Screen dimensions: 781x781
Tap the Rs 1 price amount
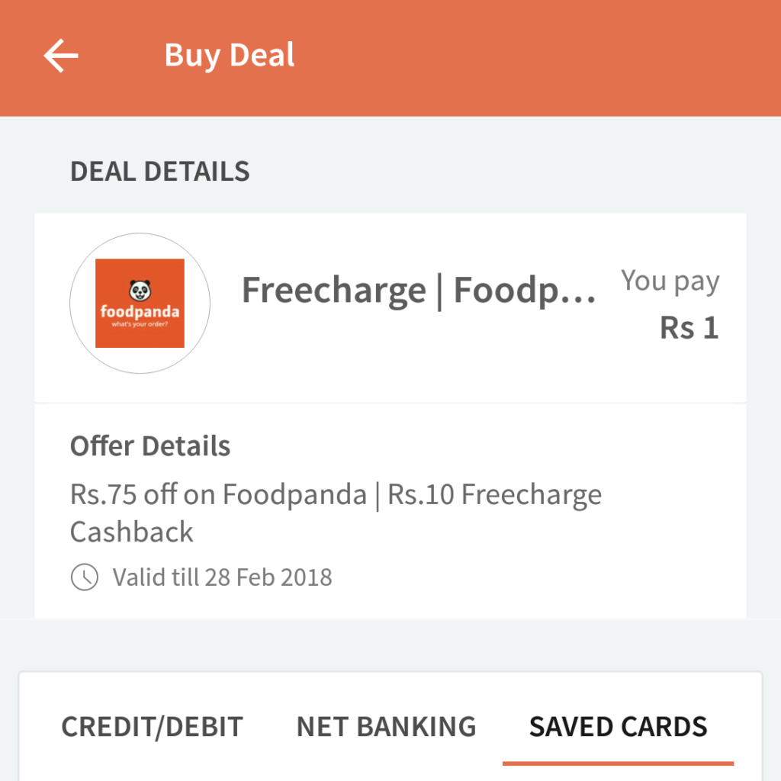(x=689, y=328)
